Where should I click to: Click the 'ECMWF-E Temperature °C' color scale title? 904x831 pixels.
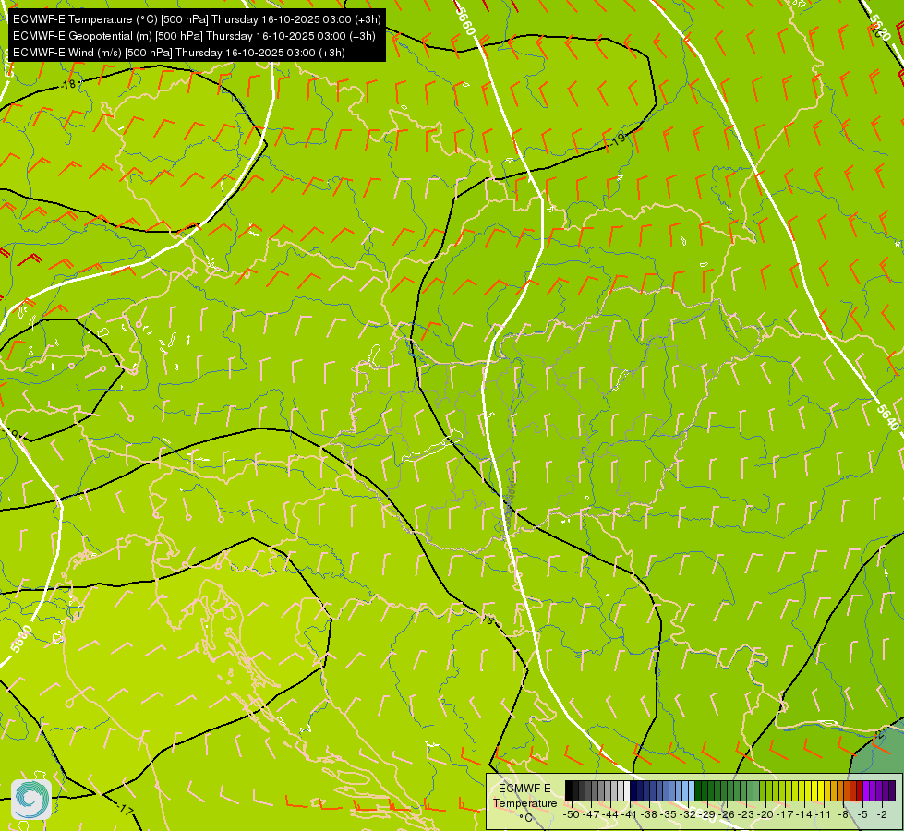point(525,802)
